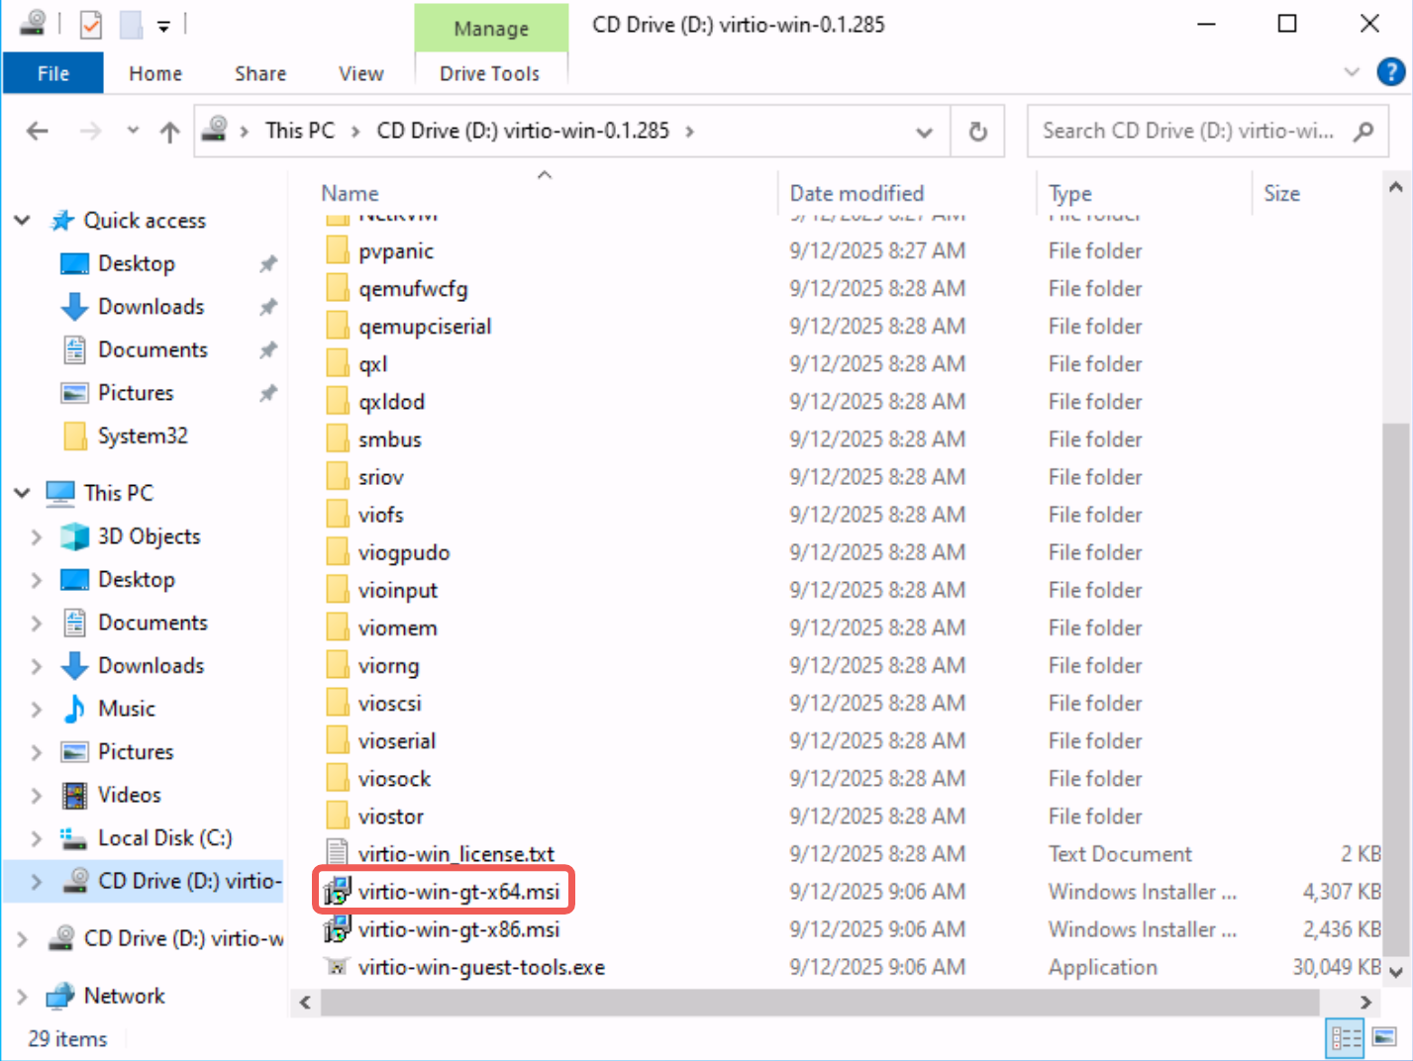Go up to the parent folder with up arrow
This screenshot has height=1061, width=1413.
coord(169,130)
